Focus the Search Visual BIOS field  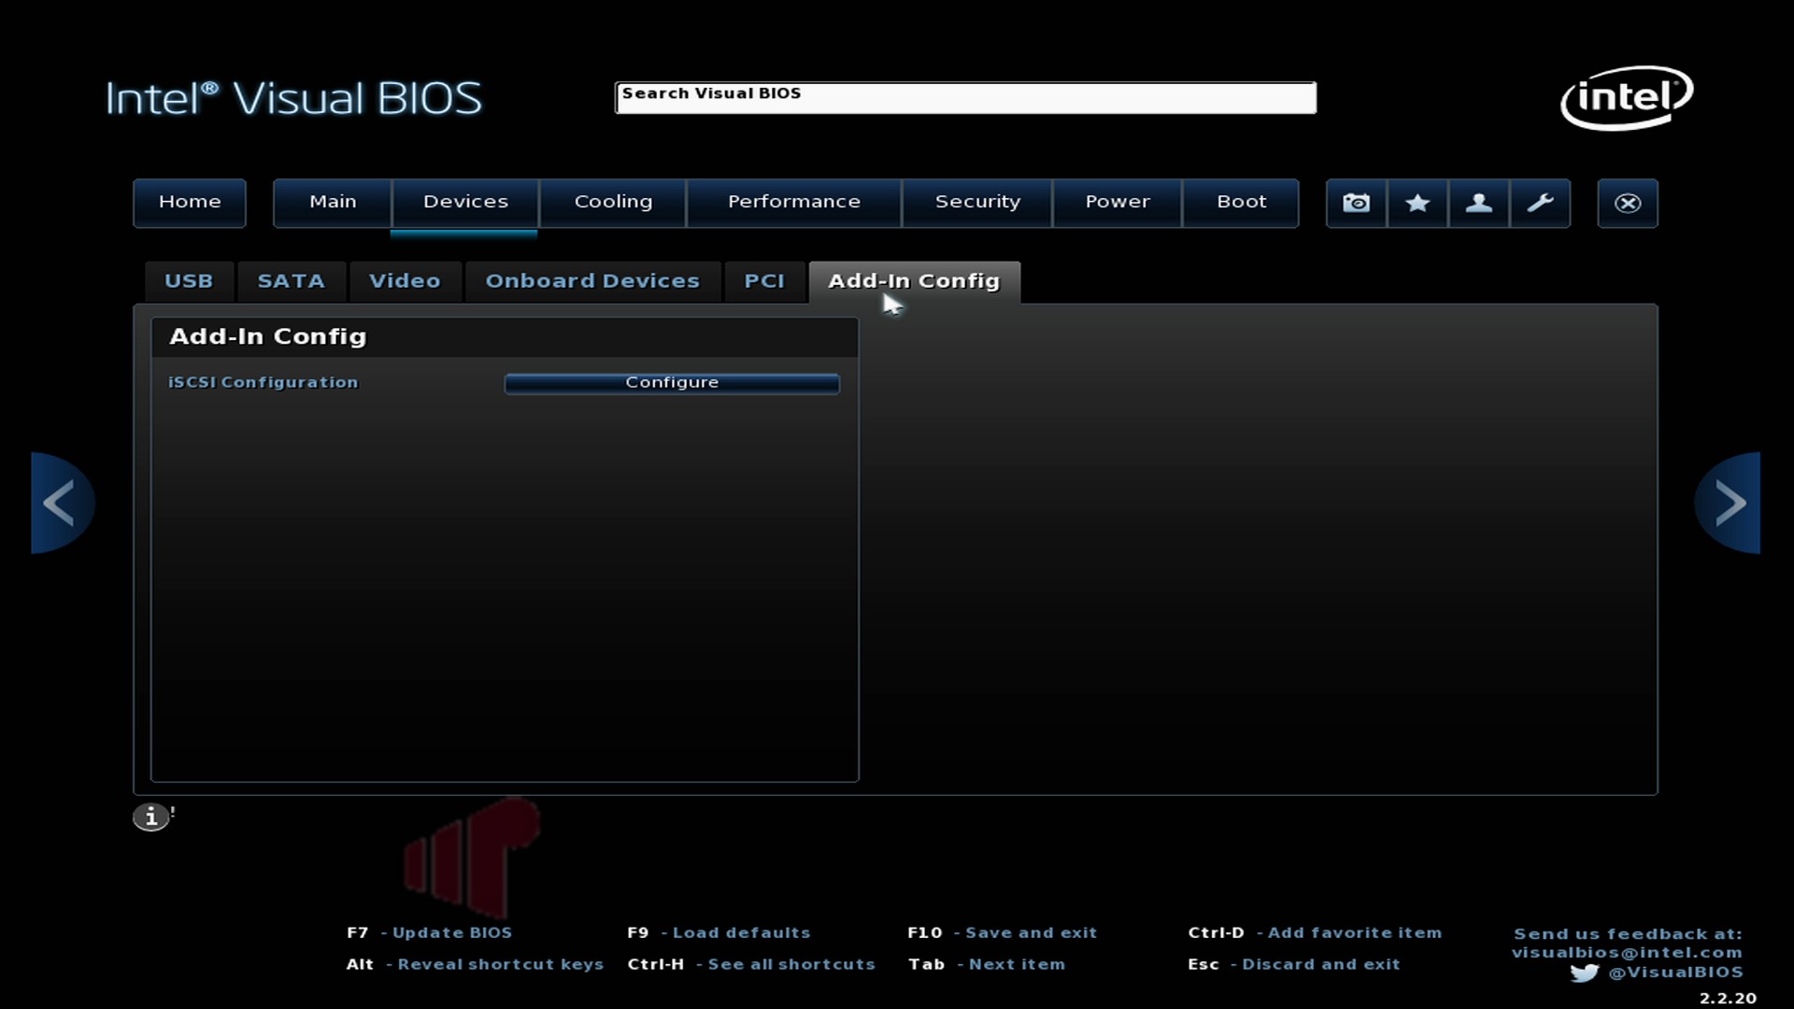coord(965,97)
